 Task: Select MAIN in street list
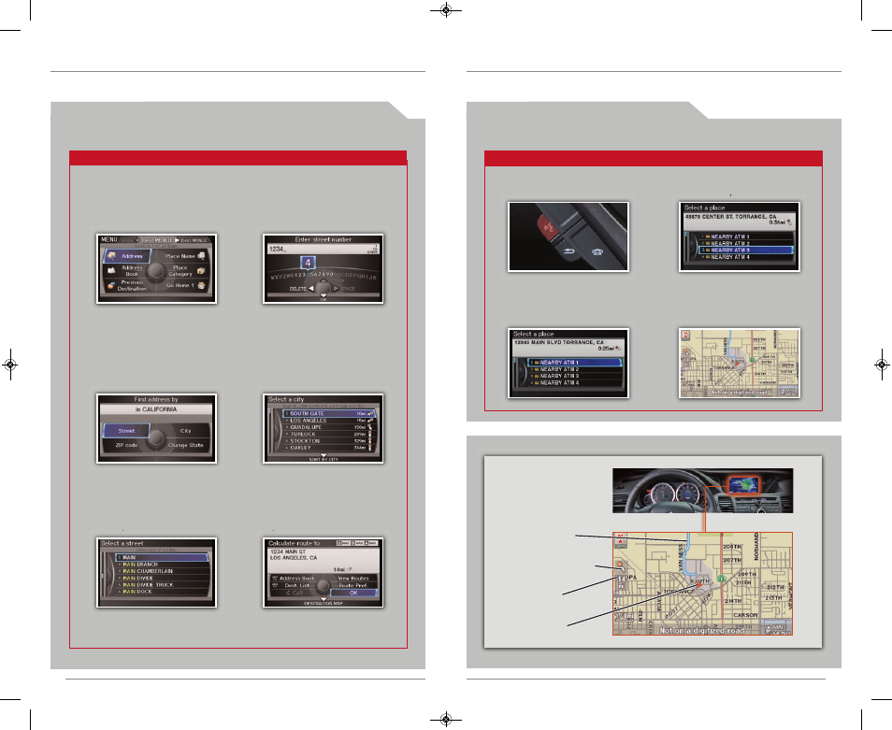pyautogui.click(x=162, y=558)
